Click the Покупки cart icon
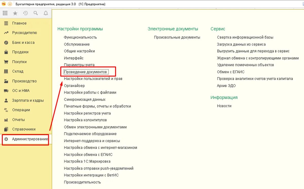 [6, 62]
